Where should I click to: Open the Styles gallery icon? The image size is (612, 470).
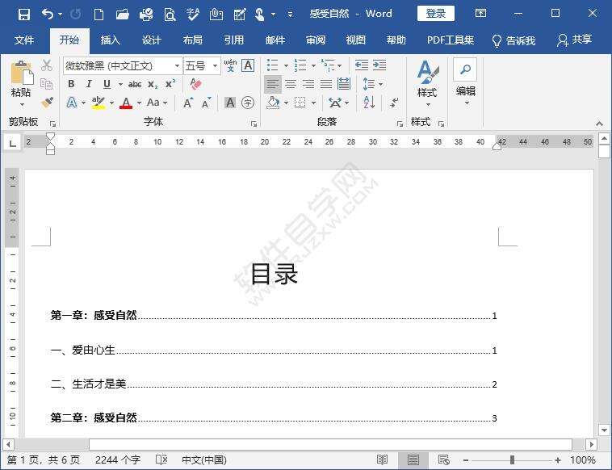(x=428, y=72)
